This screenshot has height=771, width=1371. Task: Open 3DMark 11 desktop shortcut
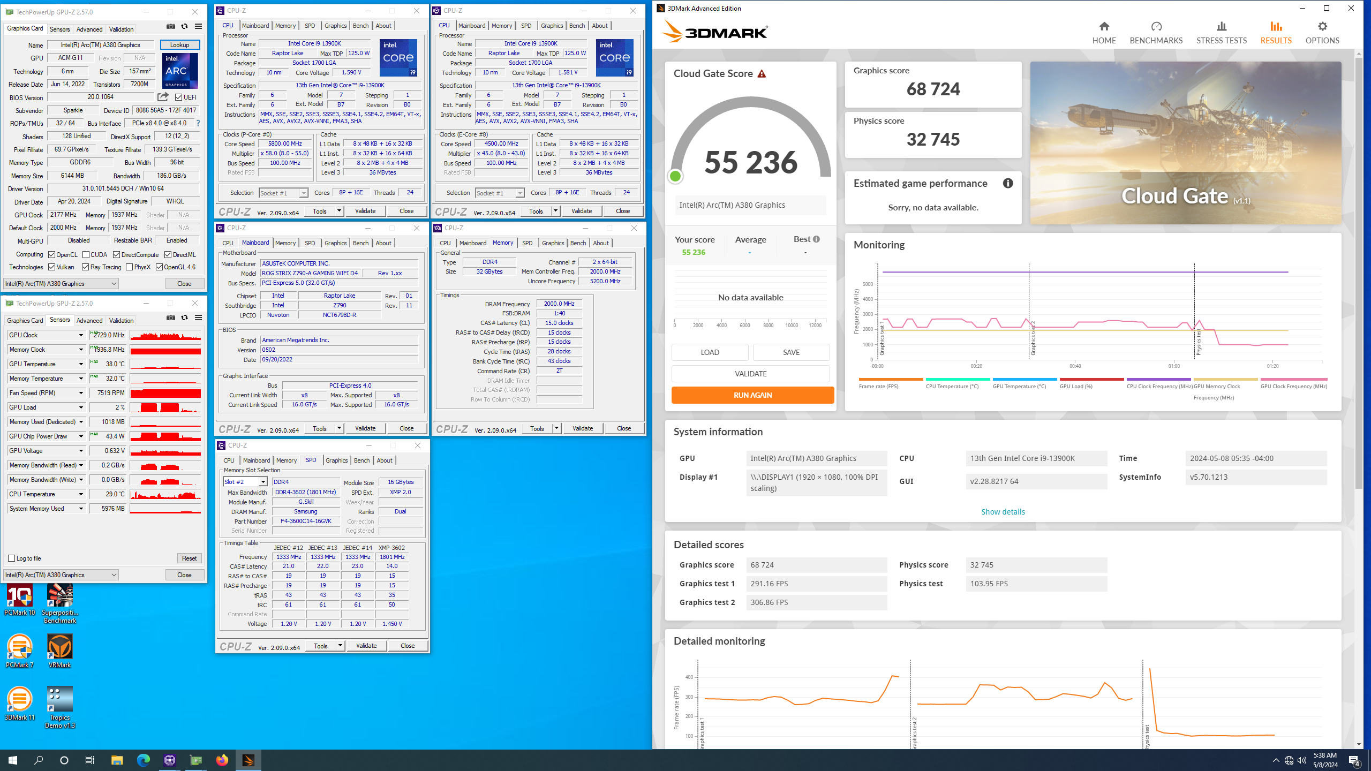pos(20,704)
